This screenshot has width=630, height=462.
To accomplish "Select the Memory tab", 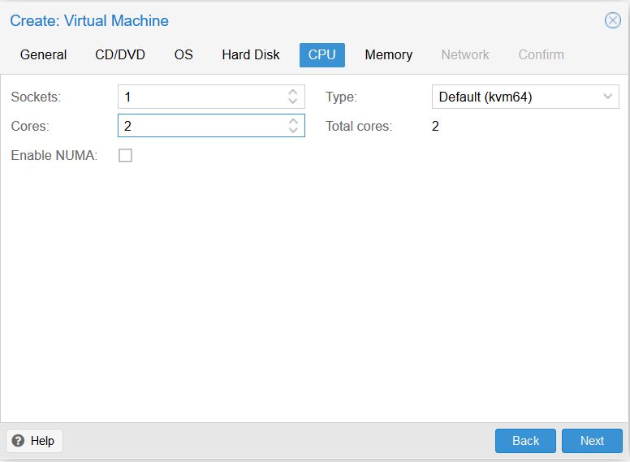I will pyautogui.click(x=389, y=54).
